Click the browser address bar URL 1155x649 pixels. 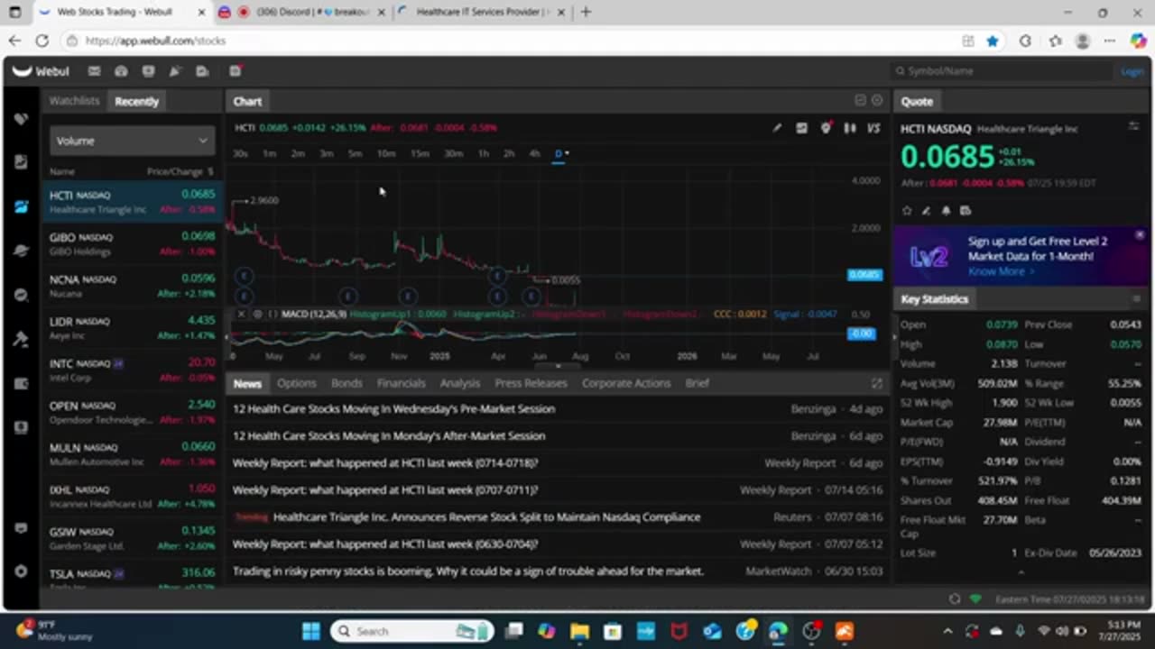click(155, 41)
